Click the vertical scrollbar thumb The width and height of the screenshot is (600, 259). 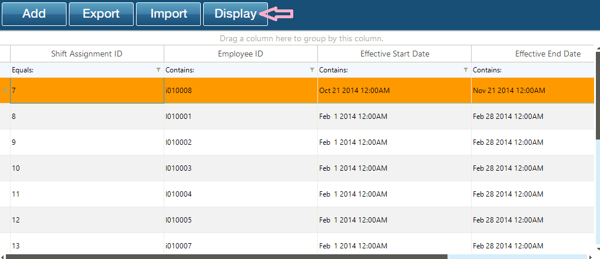pos(597,95)
